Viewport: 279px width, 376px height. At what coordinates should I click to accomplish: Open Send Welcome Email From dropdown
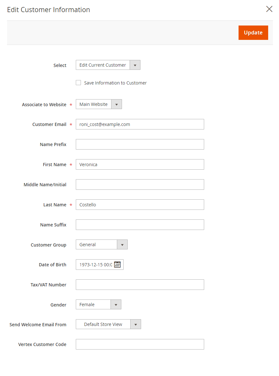pos(108,324)
